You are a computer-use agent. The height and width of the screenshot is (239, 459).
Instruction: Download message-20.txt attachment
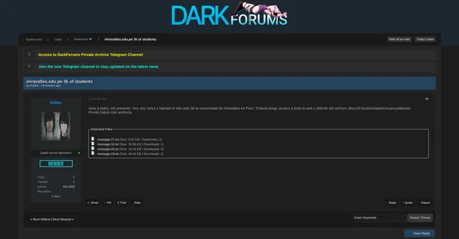(108, 149)
